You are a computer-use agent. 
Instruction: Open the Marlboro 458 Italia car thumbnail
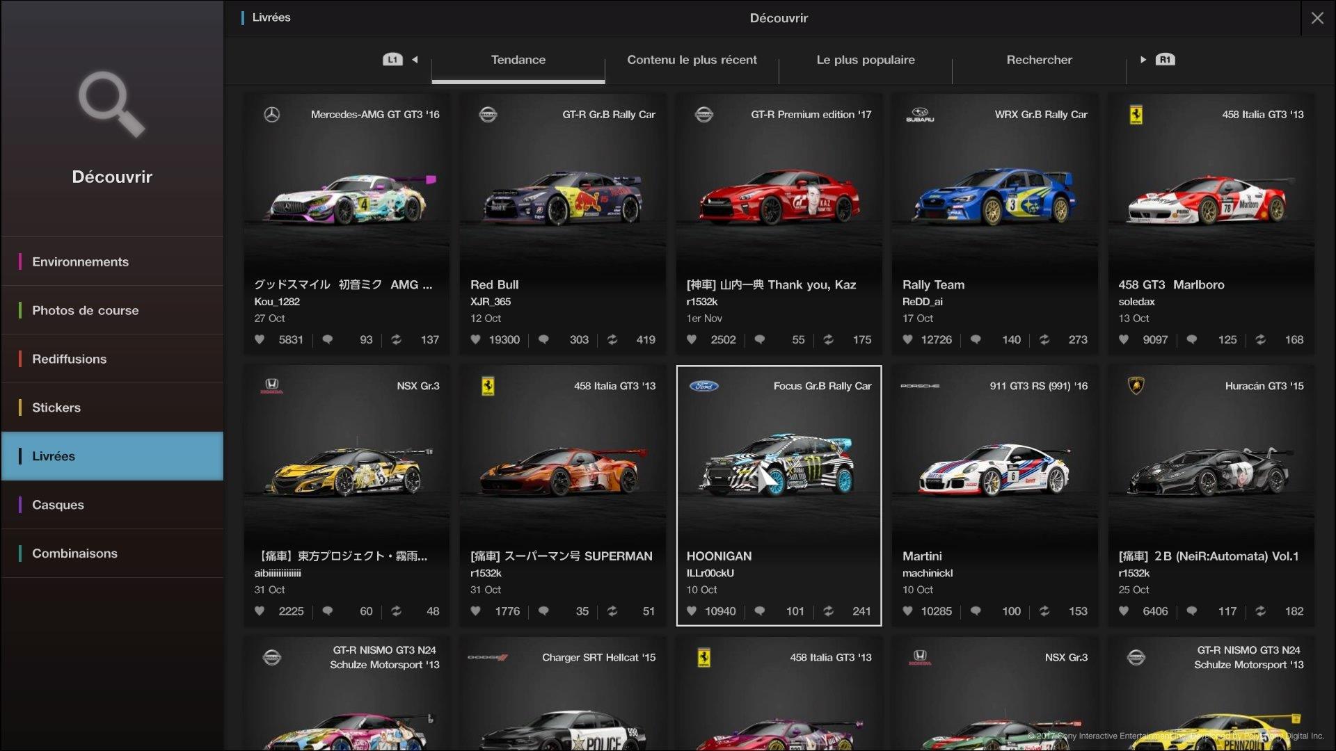(x=1211, y=200)
